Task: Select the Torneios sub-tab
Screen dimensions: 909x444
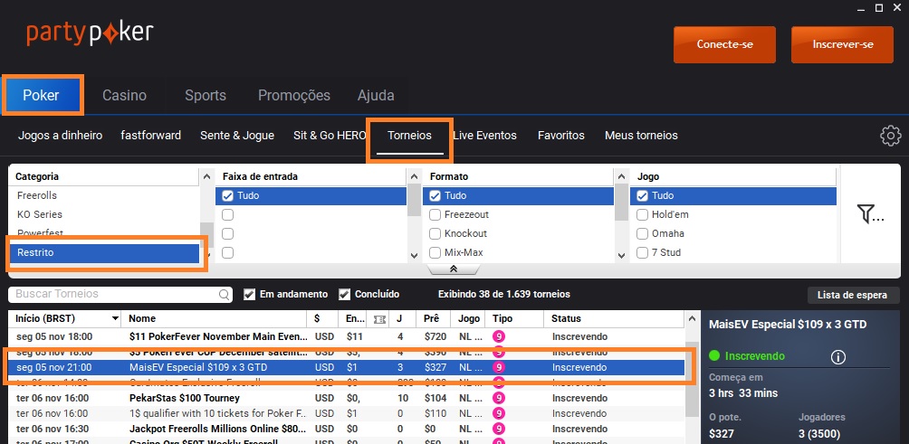Action: 410,136
